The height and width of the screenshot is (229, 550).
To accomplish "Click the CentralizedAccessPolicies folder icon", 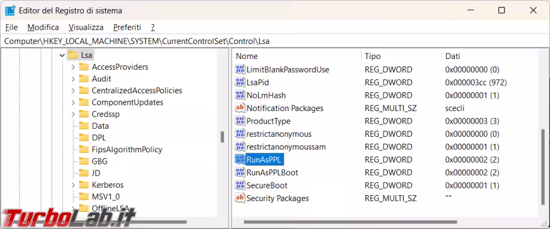I will (x=84, y=90).
